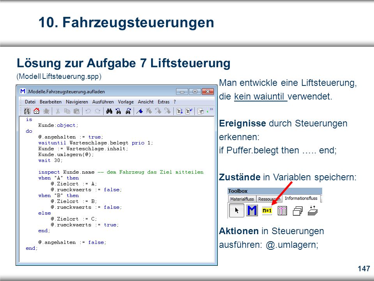Open the Extras menu
The width and height of the screenshot is (374, 281).
(x=164, y=102)
